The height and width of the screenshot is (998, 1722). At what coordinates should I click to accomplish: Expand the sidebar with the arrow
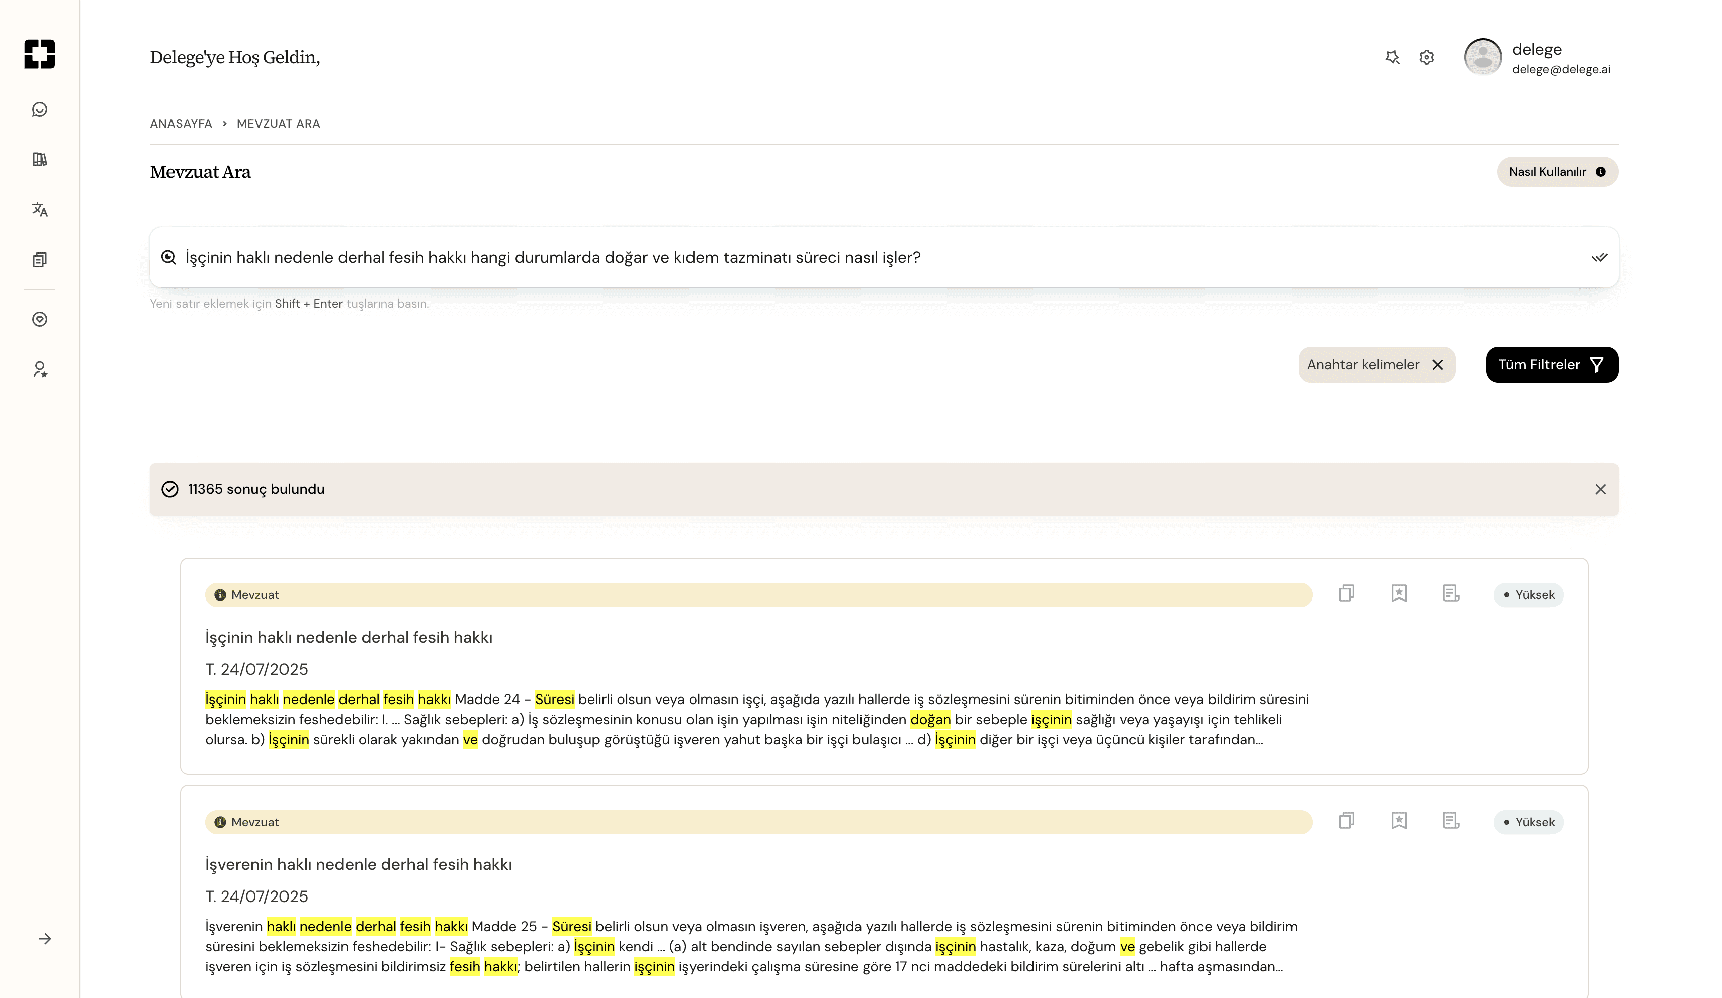[x=45, y=939]
